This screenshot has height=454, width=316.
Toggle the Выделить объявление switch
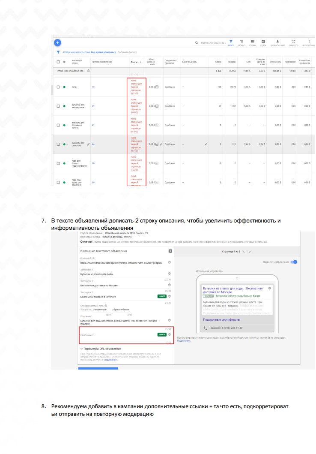point(294,262)
